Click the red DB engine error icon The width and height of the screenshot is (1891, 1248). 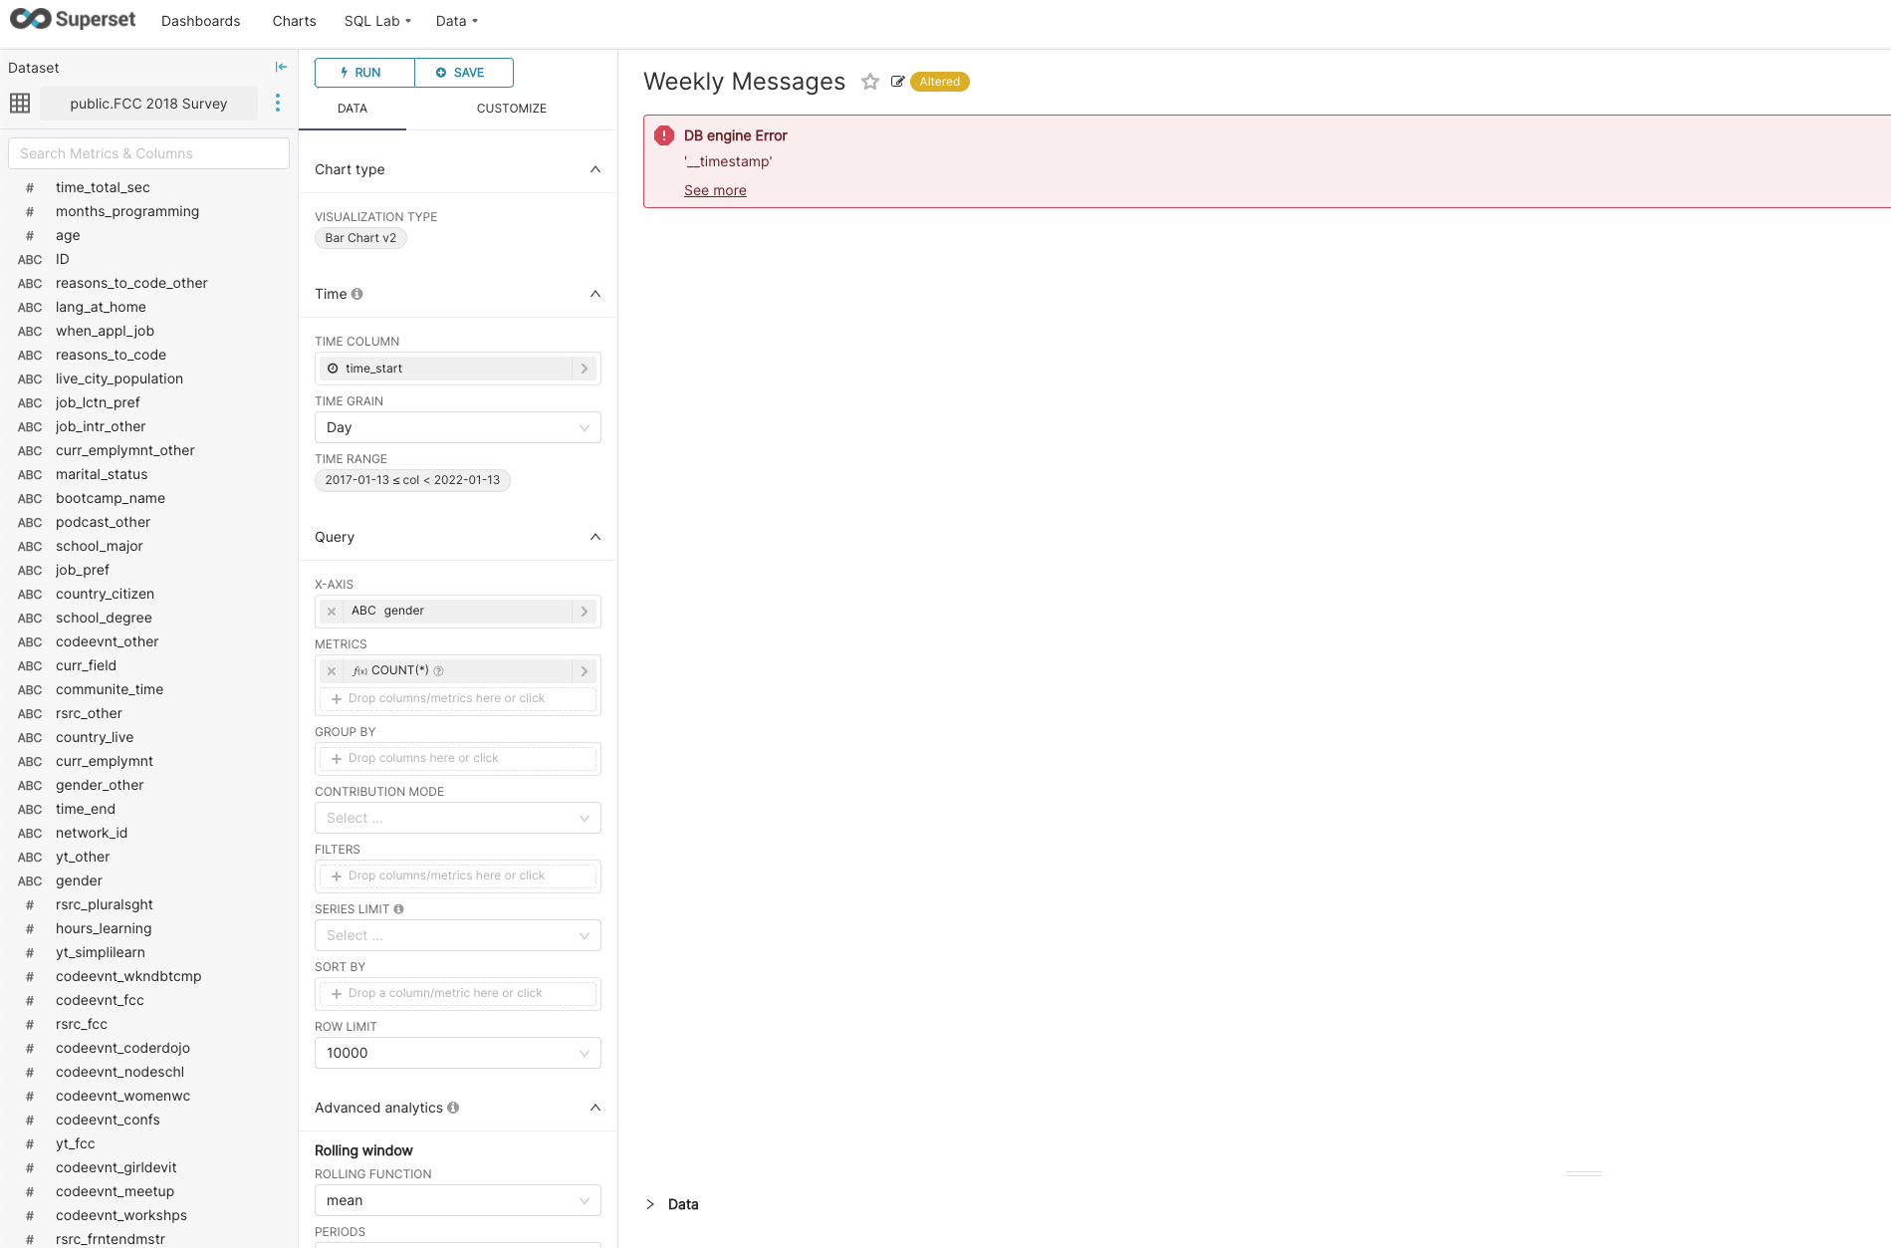[664, 135]
